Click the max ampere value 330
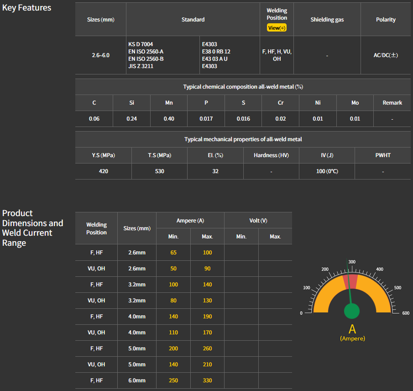 click(x=207, y=380)
